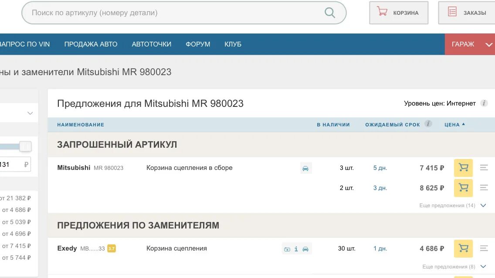Select filter option от 4 686 ₽
This screenshot has width=495, height=278.
pos(17,210)
